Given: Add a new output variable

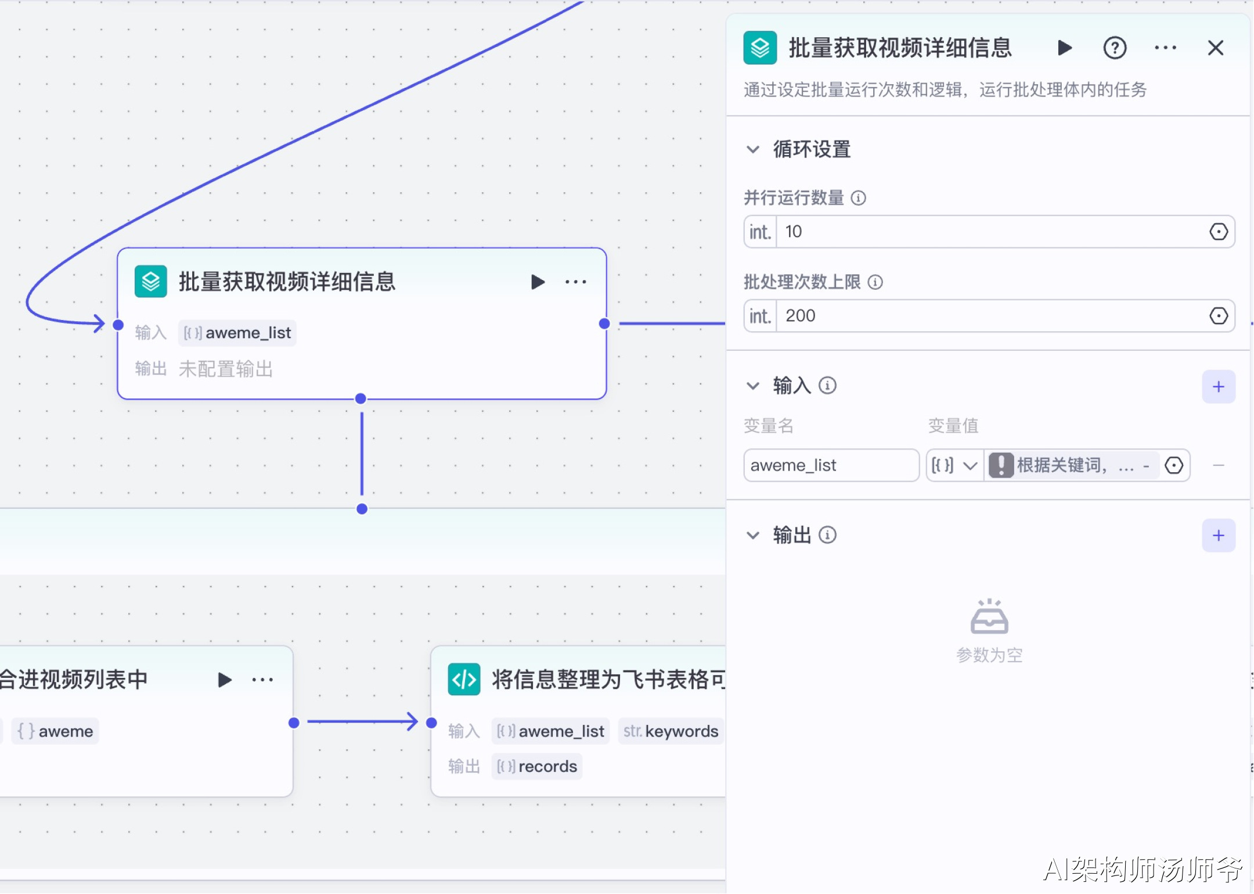Looking at the screenshot, I should coord(1218,536).
